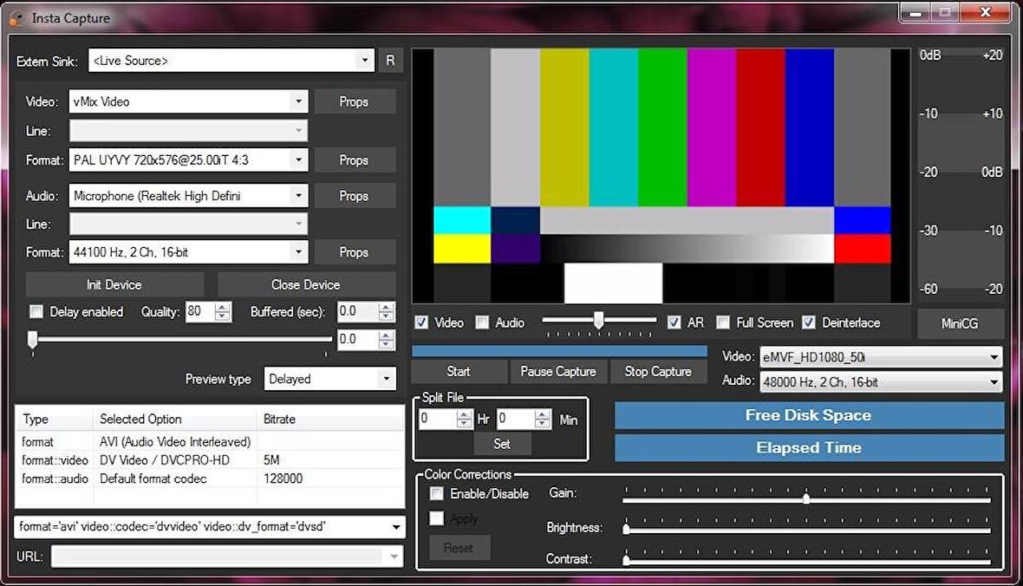Click the Gain slider handle
The image size is (1023, 586).
[806, 498]
